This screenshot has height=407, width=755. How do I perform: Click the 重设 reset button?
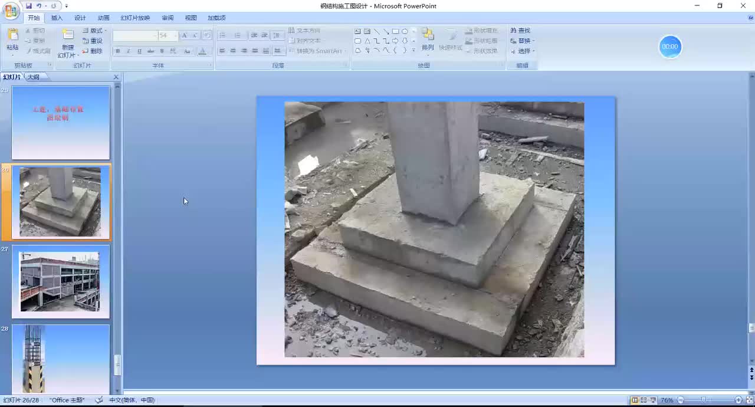(x=93, y=41)
